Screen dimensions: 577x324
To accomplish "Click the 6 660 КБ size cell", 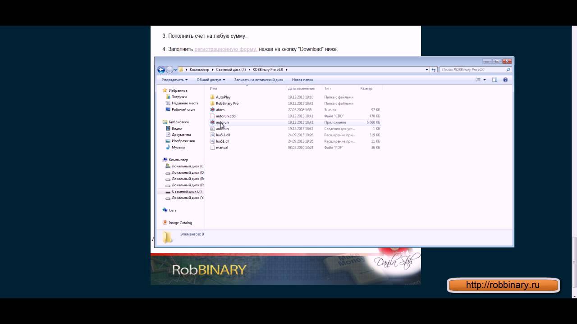I will click(x=373, y=122).
